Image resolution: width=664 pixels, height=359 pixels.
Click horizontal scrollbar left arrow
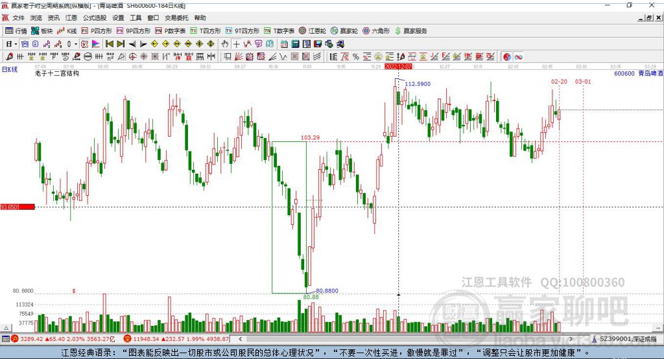click(241, 339)
